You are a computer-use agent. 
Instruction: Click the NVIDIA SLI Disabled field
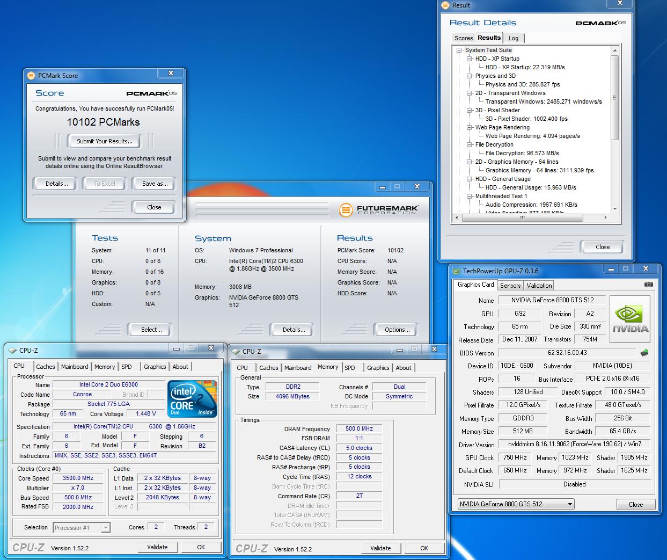[574, 484]
